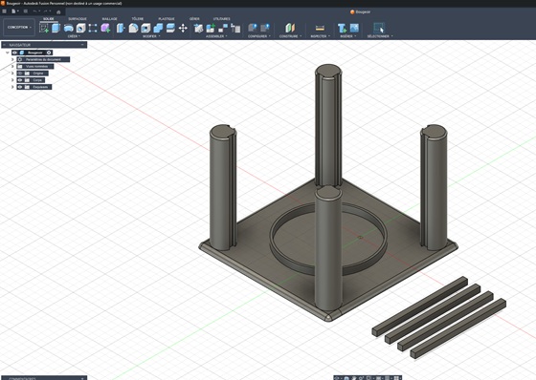Expand the Esquisses folder
Image resolution: width=536 pixels, height=380 pixels.
pos(12,87)
